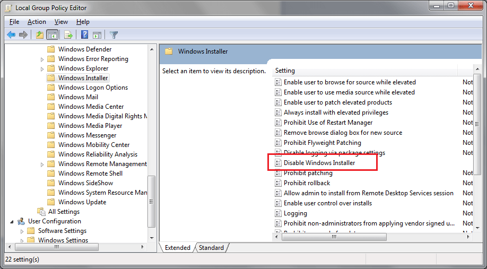This screenshot has width=487, height=269.
Task: Click the tree pane horizontal scrollbar thumb
Action: point(57,247)
